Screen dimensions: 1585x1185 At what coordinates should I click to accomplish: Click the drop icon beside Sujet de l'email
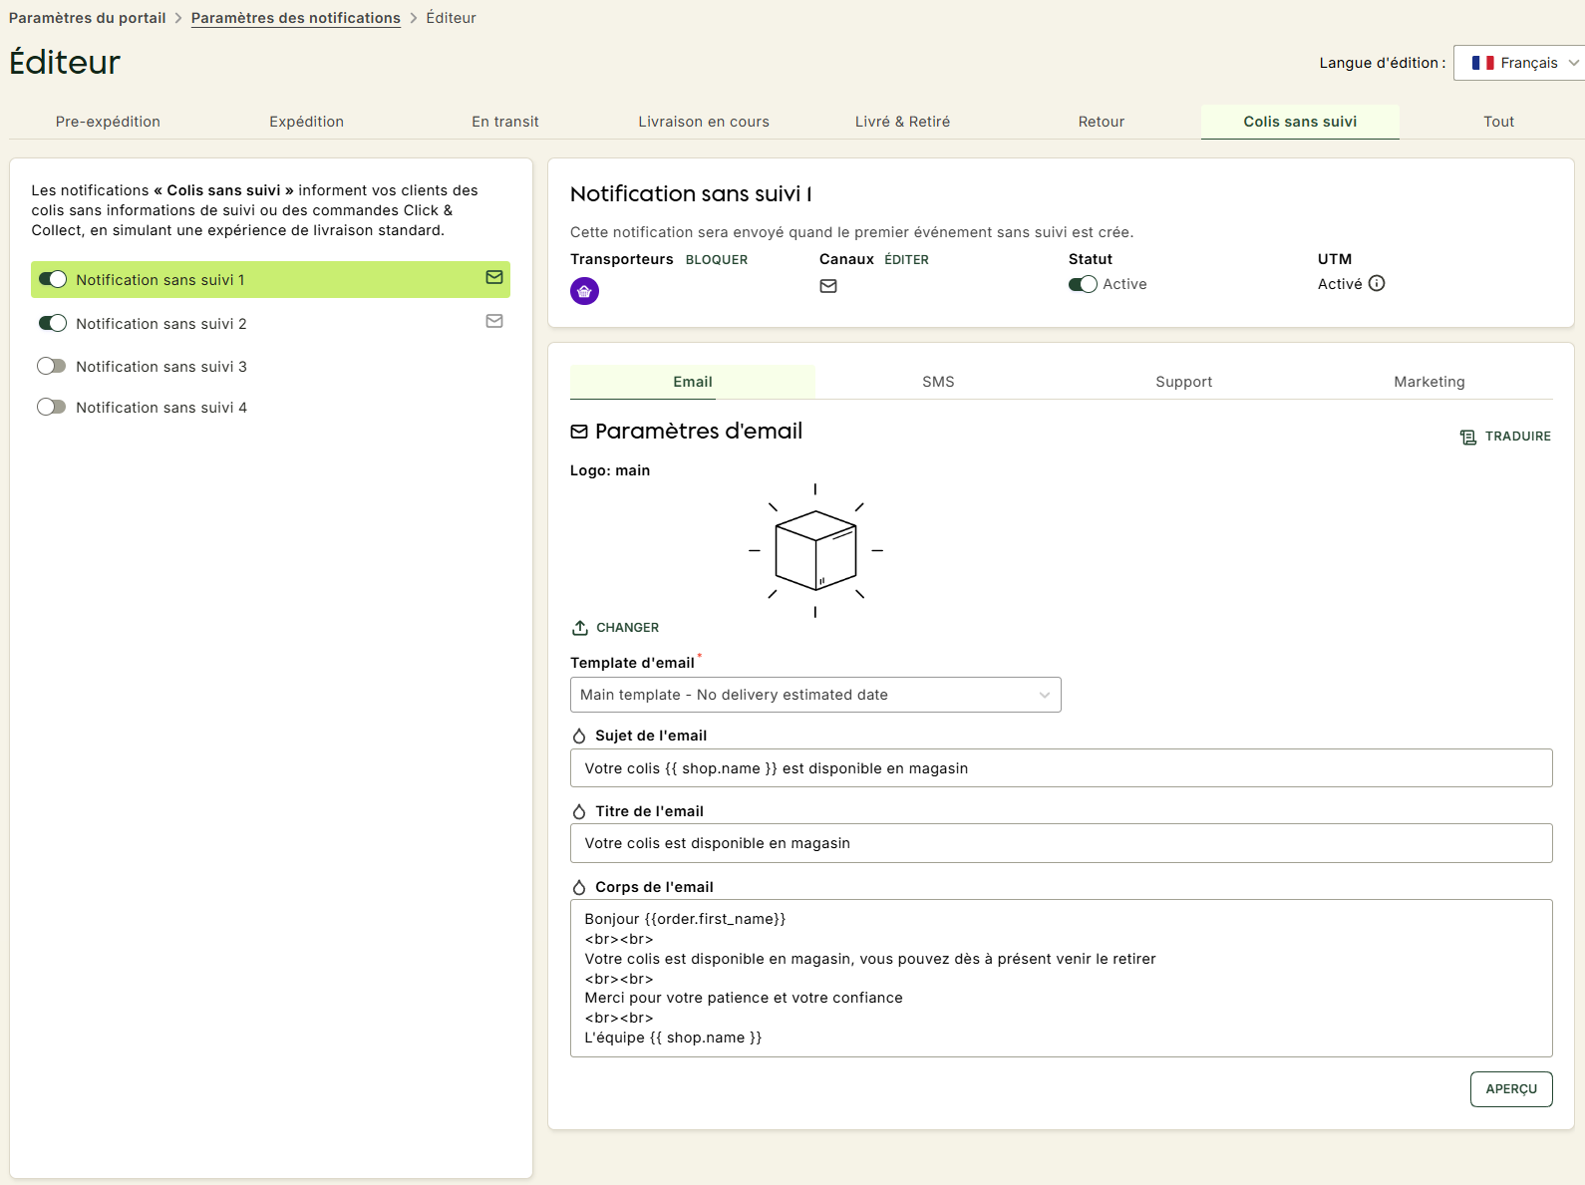pos(579,736)
